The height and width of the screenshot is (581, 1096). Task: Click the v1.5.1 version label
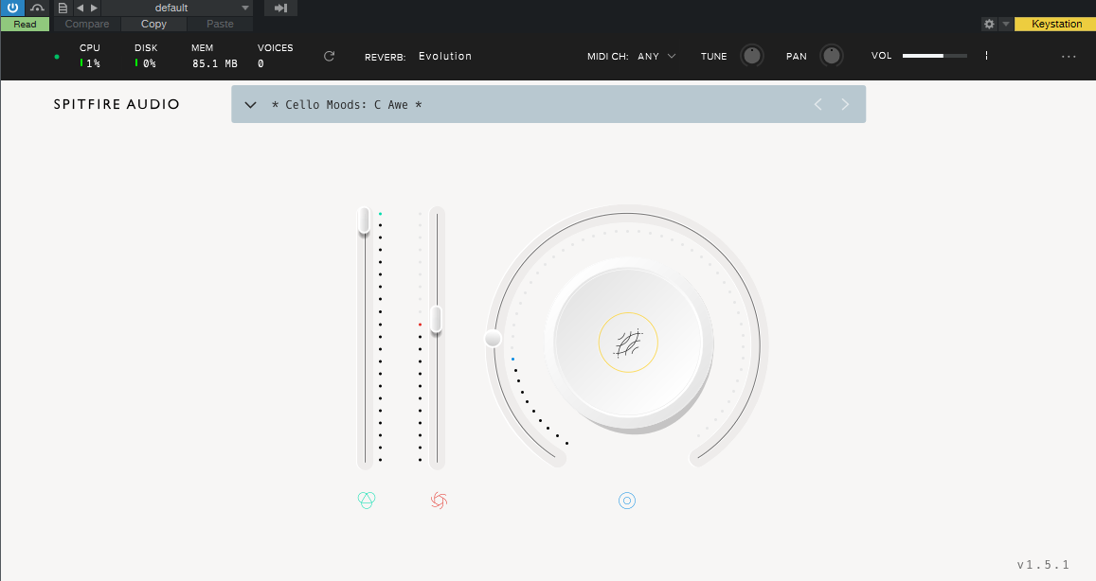tap(1043, 564)
